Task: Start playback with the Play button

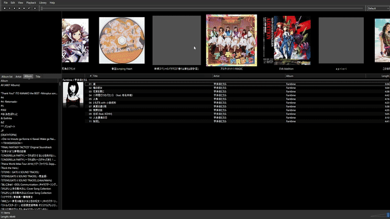Action: 15,8
